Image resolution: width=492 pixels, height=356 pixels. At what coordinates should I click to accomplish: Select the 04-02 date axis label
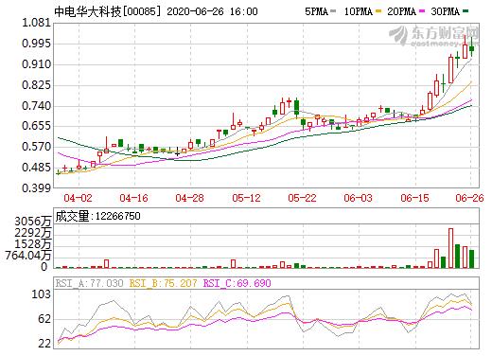tap(78, 198)
